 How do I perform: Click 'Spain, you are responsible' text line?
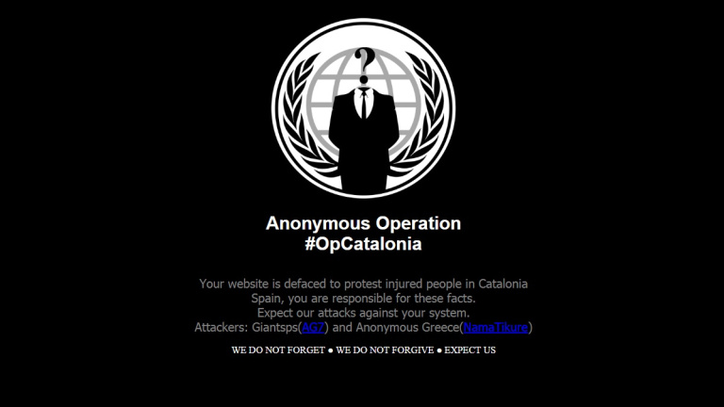point(363,298)
